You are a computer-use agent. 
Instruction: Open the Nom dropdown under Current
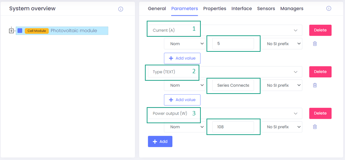tap(184, 44)
